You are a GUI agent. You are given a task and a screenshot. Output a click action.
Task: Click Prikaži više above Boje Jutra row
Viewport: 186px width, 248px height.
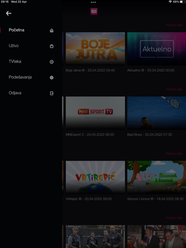pos(174,25)
